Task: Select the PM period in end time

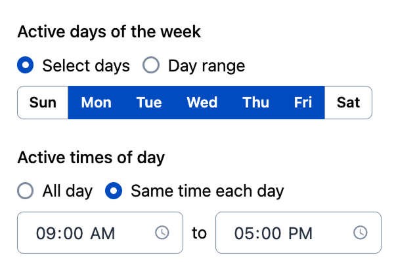Action: pyautogui.click(x=300, y=233)
